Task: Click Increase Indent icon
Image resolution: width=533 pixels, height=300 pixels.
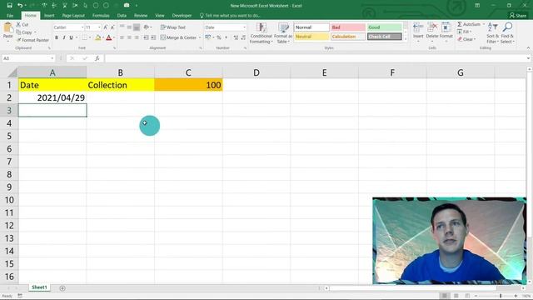Action: pyautogui.click(x=153, y=37)
